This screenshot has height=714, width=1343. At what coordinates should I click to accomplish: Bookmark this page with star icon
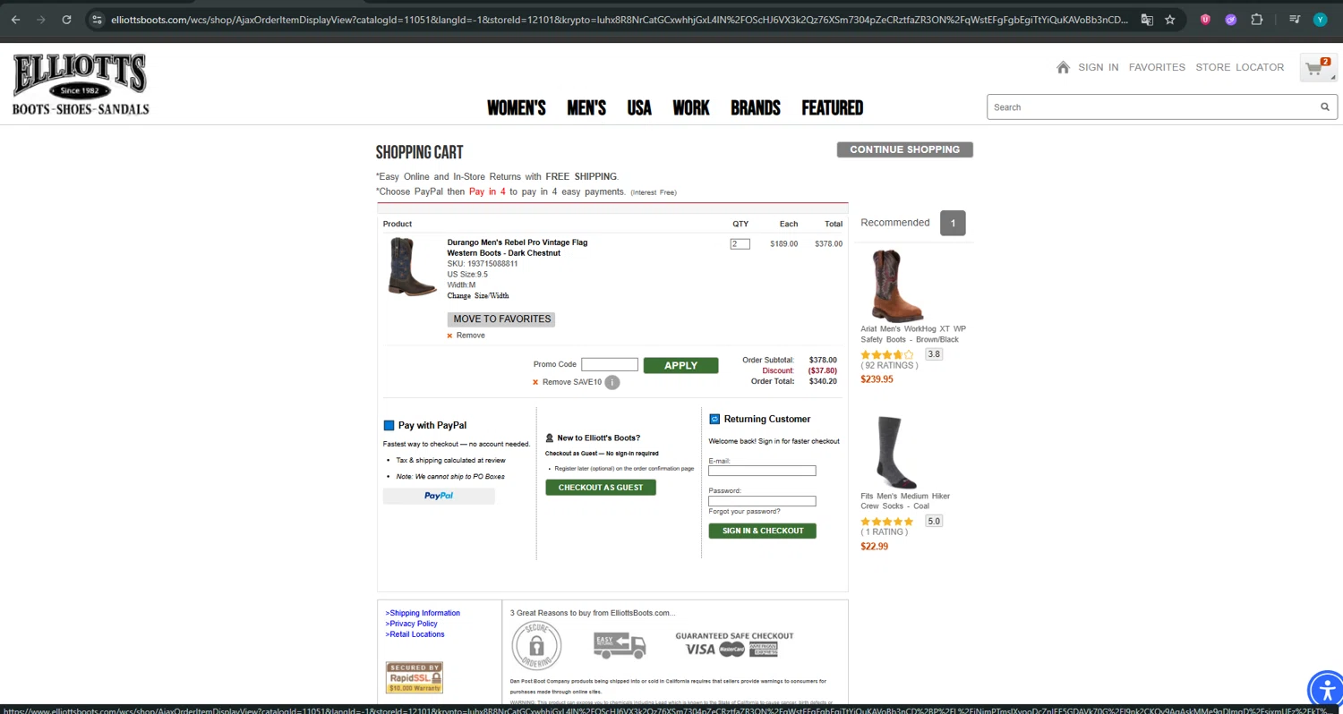click(1170, 19)
